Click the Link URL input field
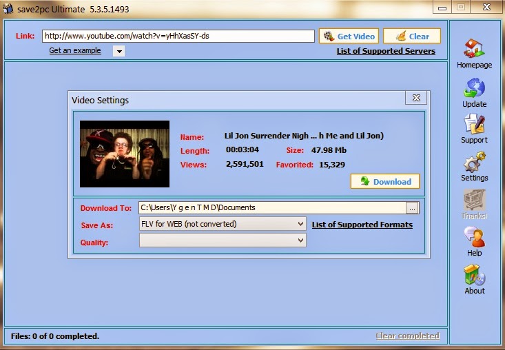 tap(178, 36)
